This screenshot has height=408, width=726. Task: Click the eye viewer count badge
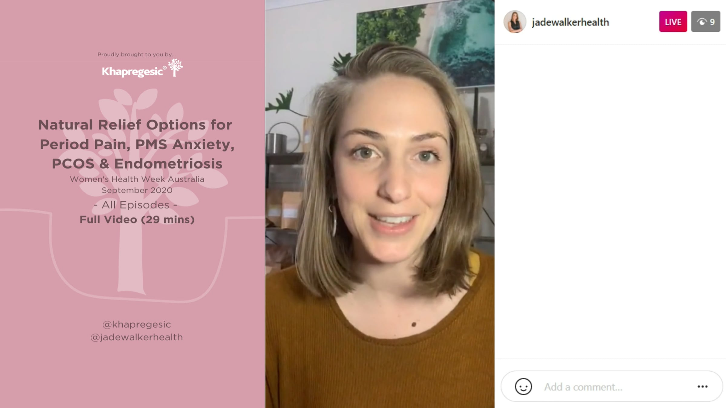[x=705, y=21]
